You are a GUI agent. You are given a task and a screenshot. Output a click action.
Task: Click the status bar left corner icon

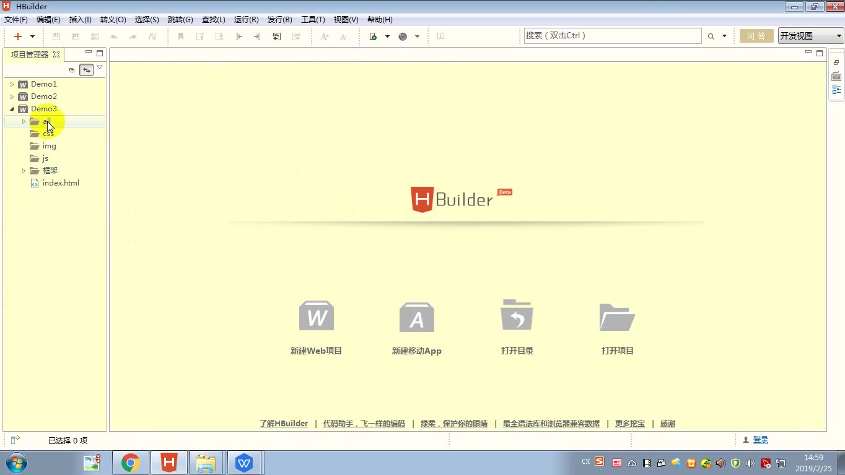pos(15,440)
